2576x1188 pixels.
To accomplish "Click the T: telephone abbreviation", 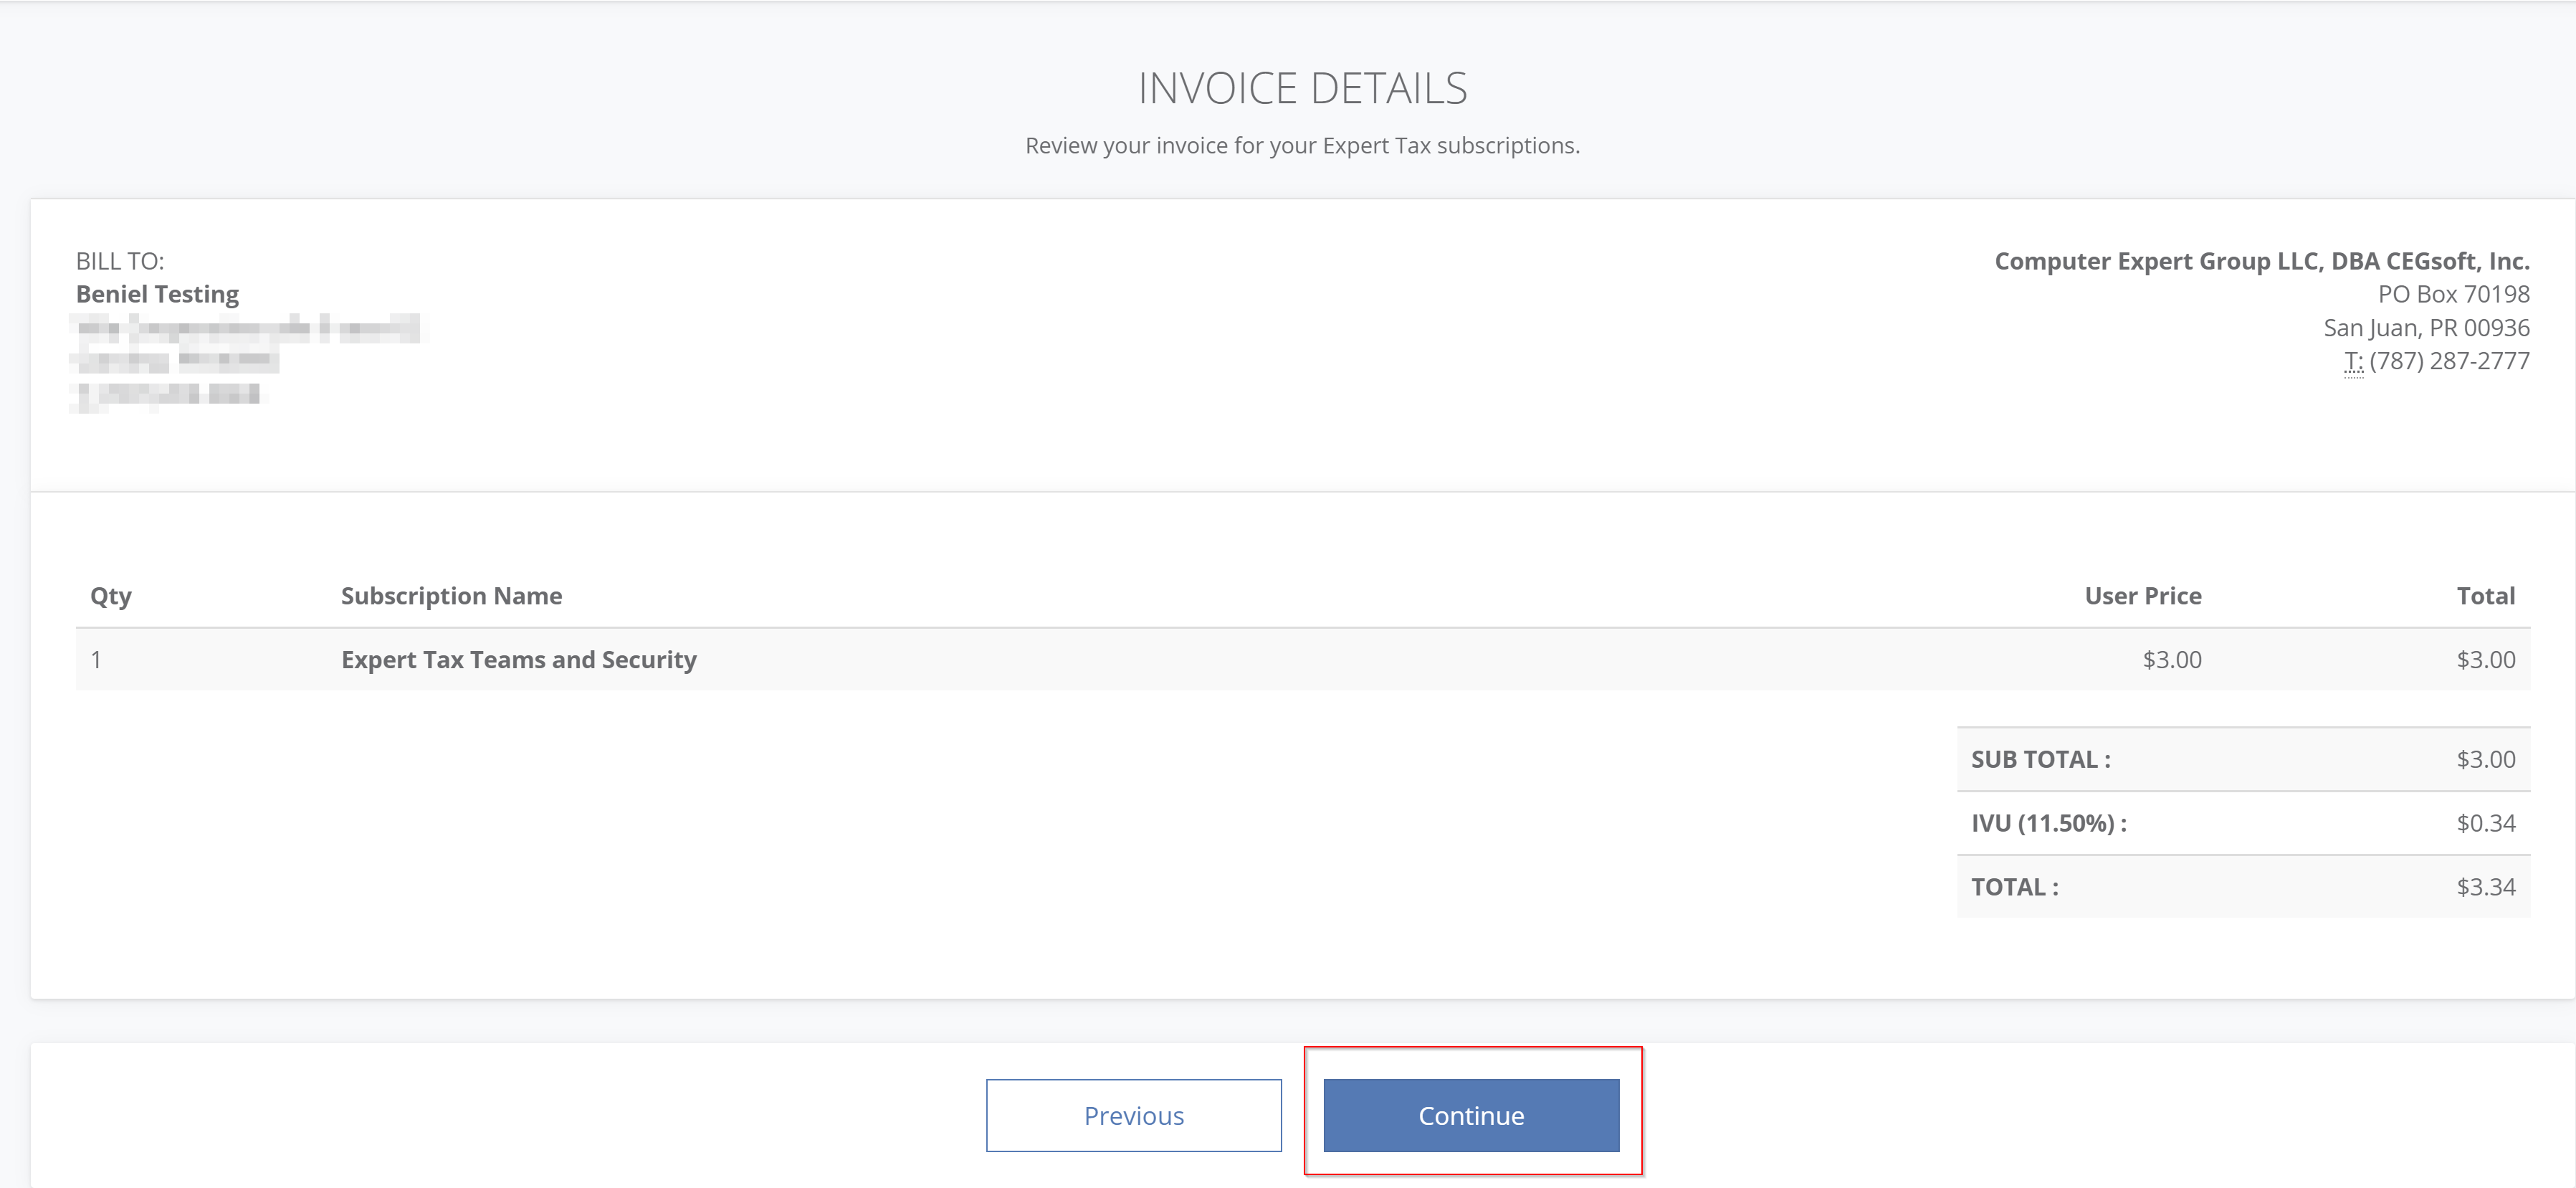I will click(x=2353, y=361).
